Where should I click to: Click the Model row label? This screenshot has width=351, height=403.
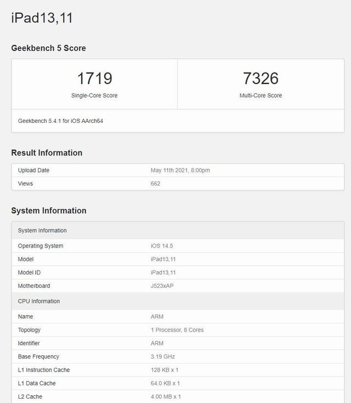(x=26, y=259)
